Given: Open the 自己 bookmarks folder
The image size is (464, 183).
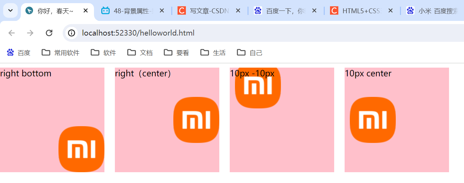Looking at the screenshot, I should click(250, 53).
